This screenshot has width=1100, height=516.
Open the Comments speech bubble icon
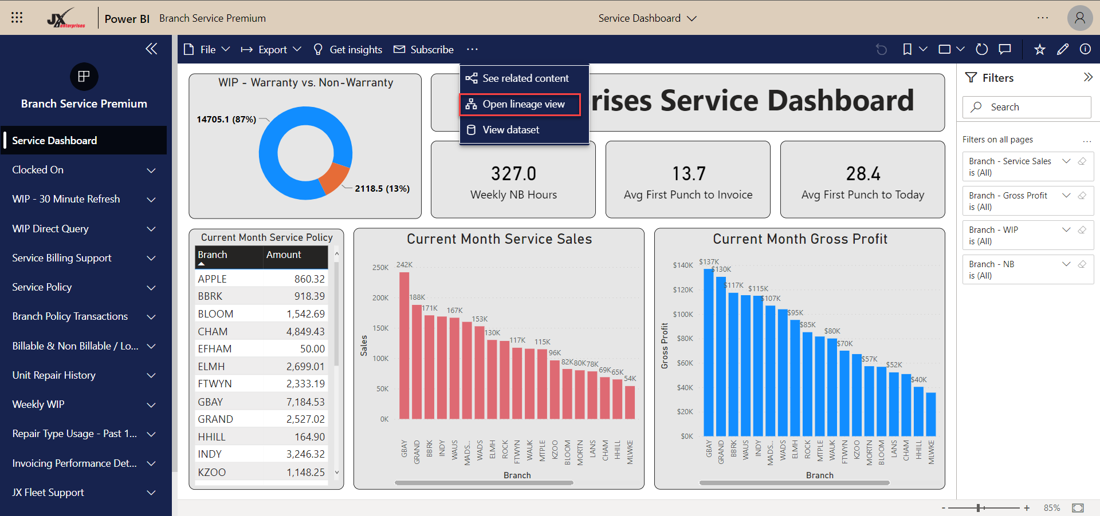point(1005,50)
